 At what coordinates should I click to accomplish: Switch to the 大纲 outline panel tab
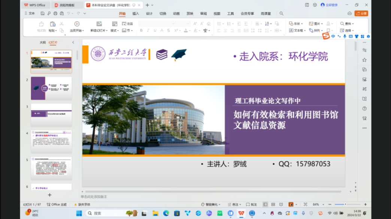tap(43, 42)
